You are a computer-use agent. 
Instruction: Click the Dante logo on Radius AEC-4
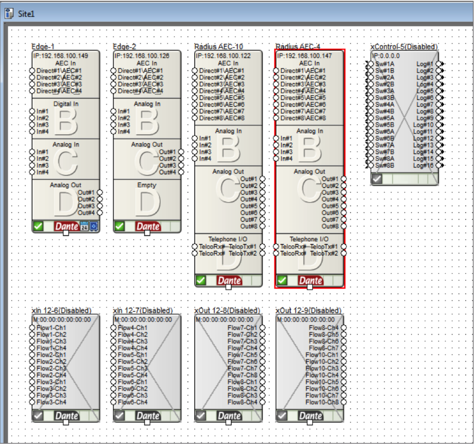click(310, 281)
